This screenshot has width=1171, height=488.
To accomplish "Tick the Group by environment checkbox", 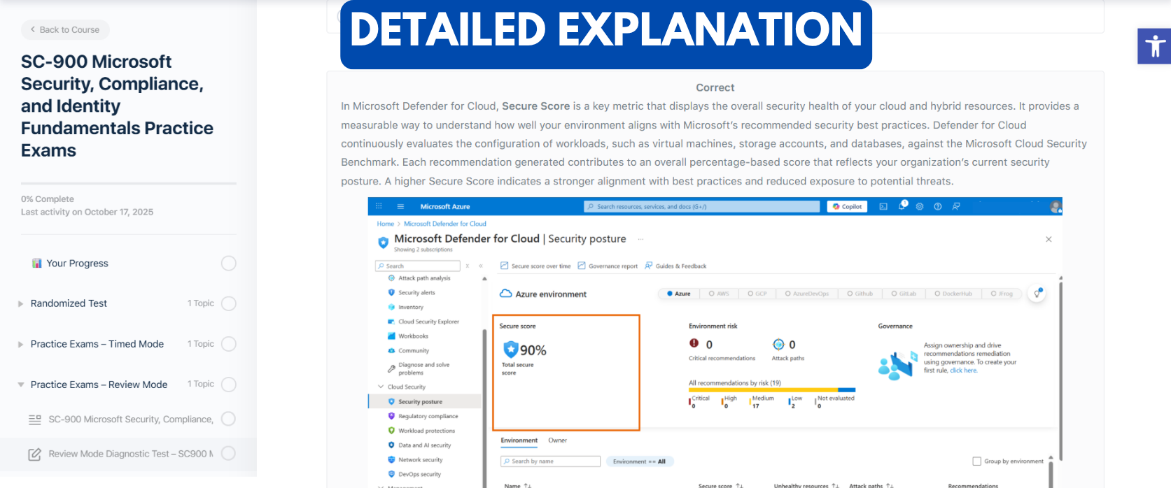I will pos(976,461).
